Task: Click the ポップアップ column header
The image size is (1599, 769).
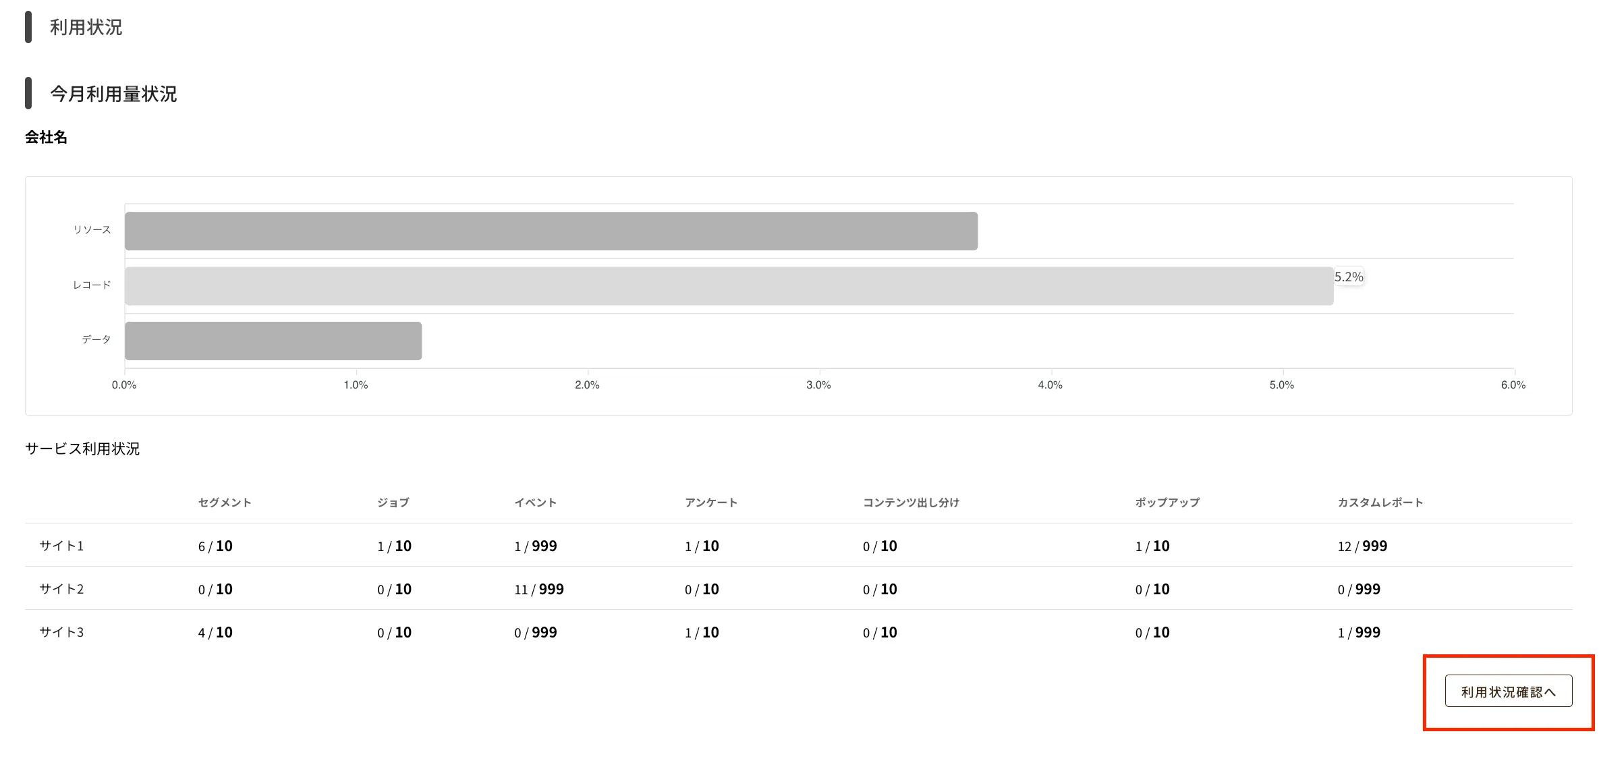Action: tap(1167, 503)
